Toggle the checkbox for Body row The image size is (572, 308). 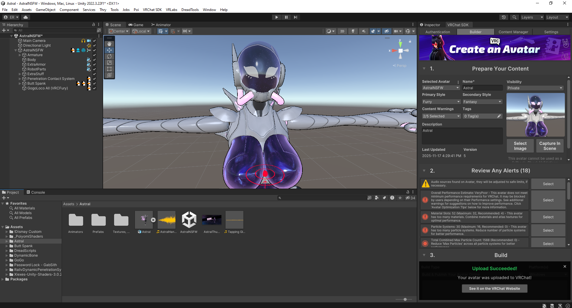point(94,60)
